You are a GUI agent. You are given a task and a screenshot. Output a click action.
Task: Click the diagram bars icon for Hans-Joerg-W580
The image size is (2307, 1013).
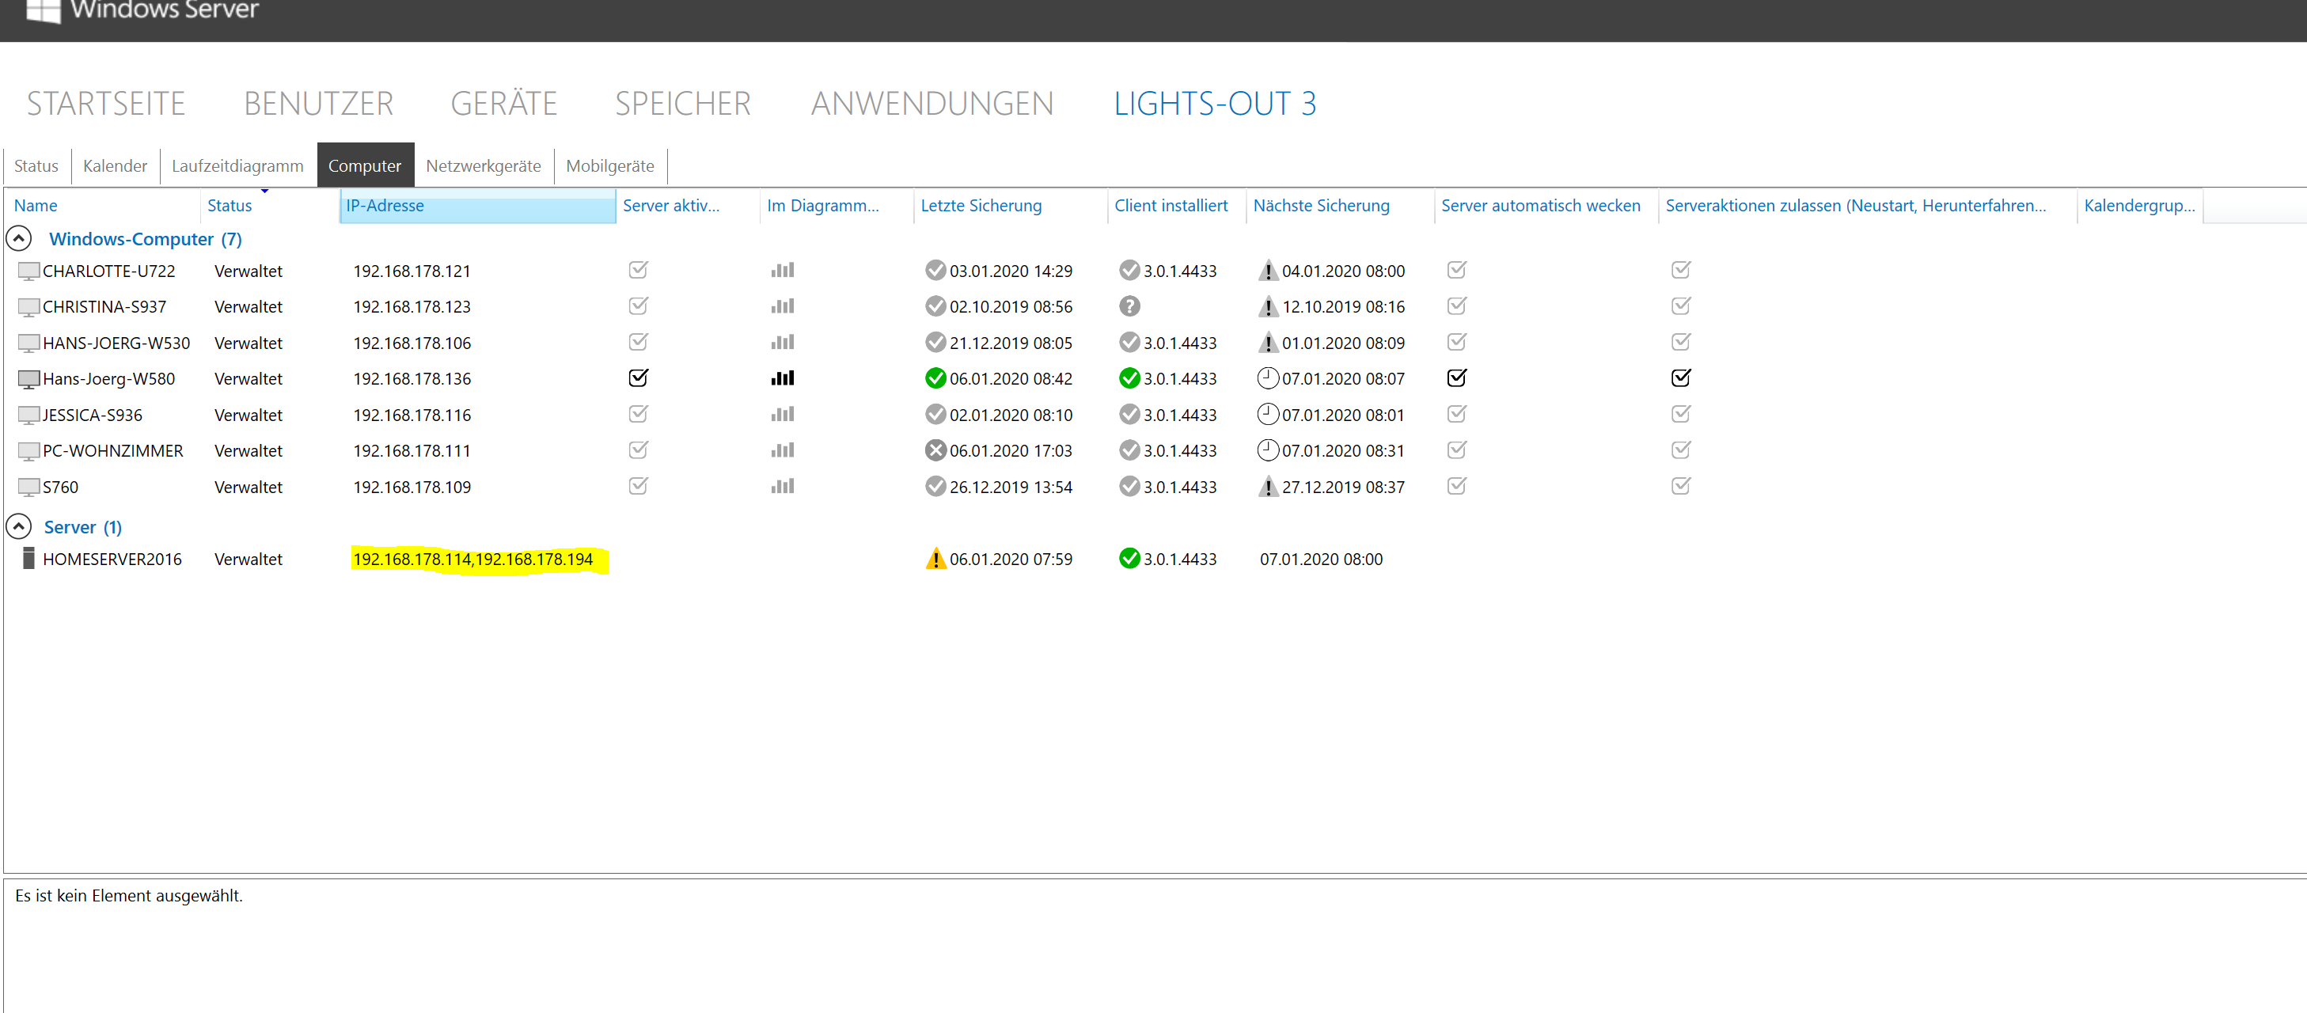(x=783, y=378)
